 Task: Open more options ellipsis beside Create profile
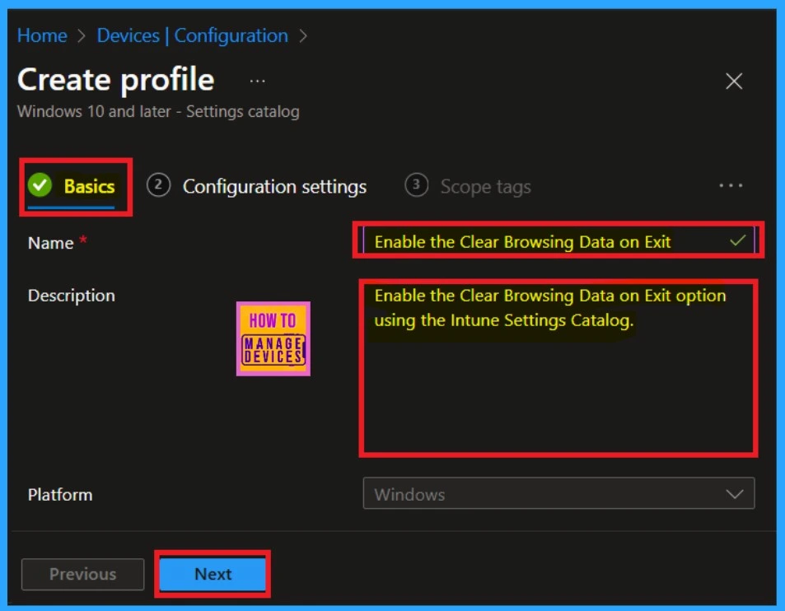[257, 81]
